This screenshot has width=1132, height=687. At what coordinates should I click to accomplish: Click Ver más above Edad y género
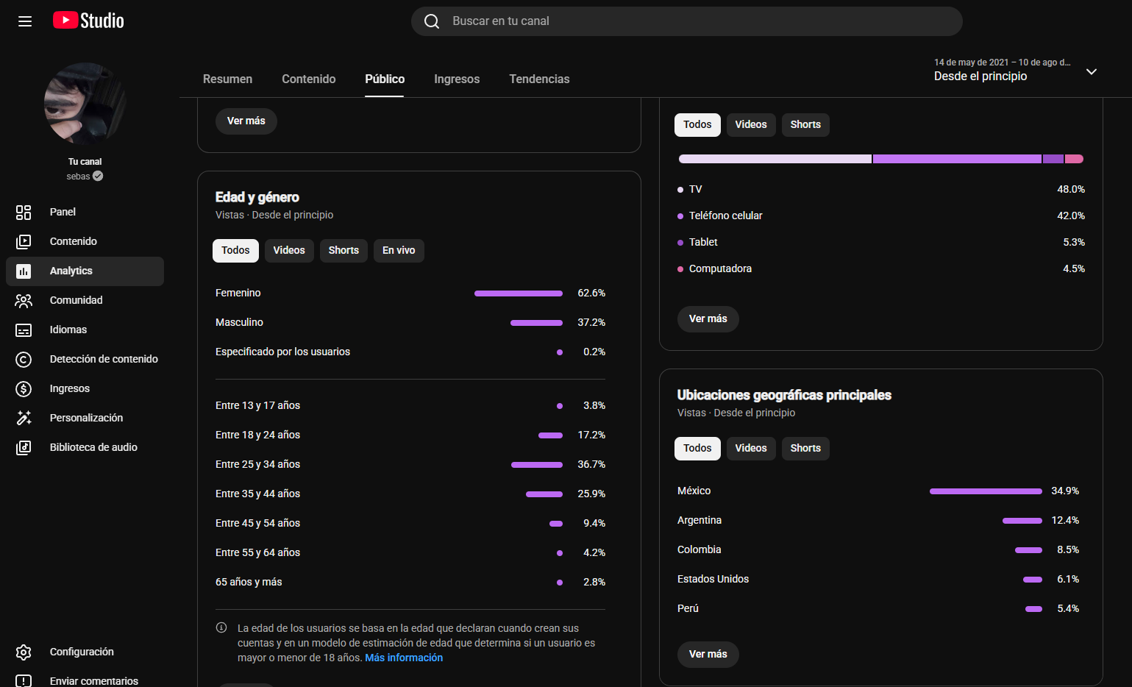click(x=246, y=121)
